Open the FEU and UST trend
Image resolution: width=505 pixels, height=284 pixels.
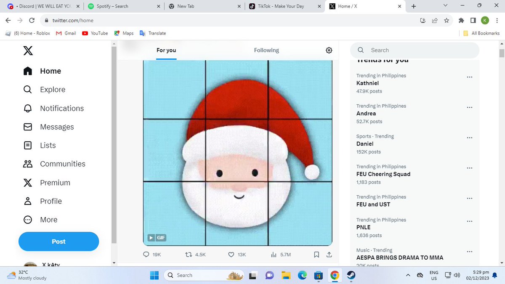[x=373, y=204]
